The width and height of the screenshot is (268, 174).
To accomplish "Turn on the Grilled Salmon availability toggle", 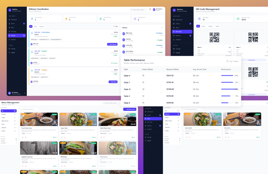I will tap(133, 166).
